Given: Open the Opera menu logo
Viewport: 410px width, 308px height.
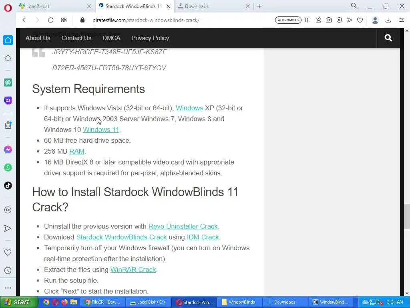Looking at the screenshot, I should 8,8.
